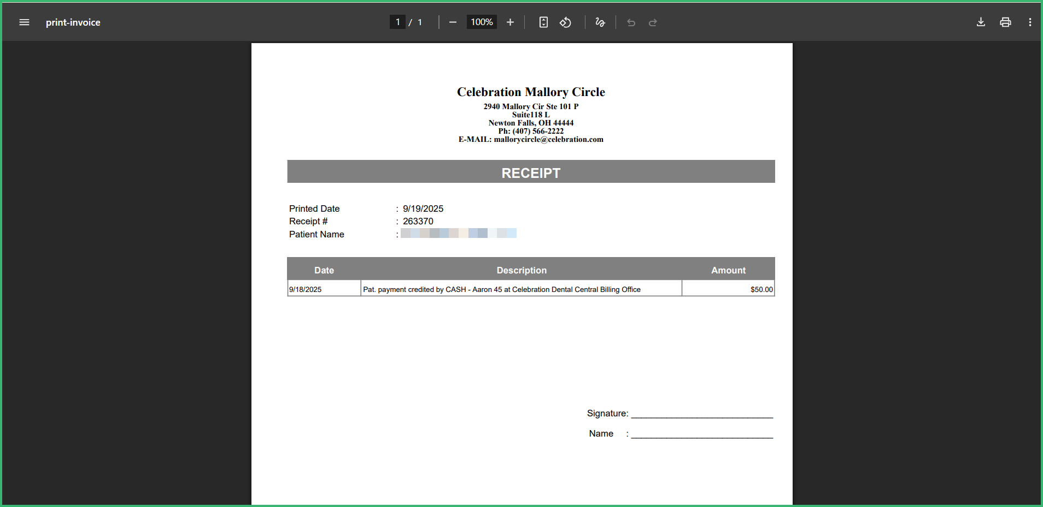Image resolution: width=1043 pixels, height=507 pixels.
Task: Select the Draw annotation tool
Action: tap(600, 22)
